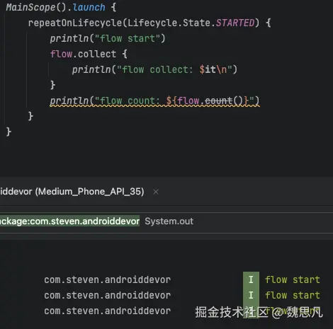The width and height of the screenshot is (333, 329).
Task: Click the first com.steven.androiddevor log tag
Action: pos(108,280)
